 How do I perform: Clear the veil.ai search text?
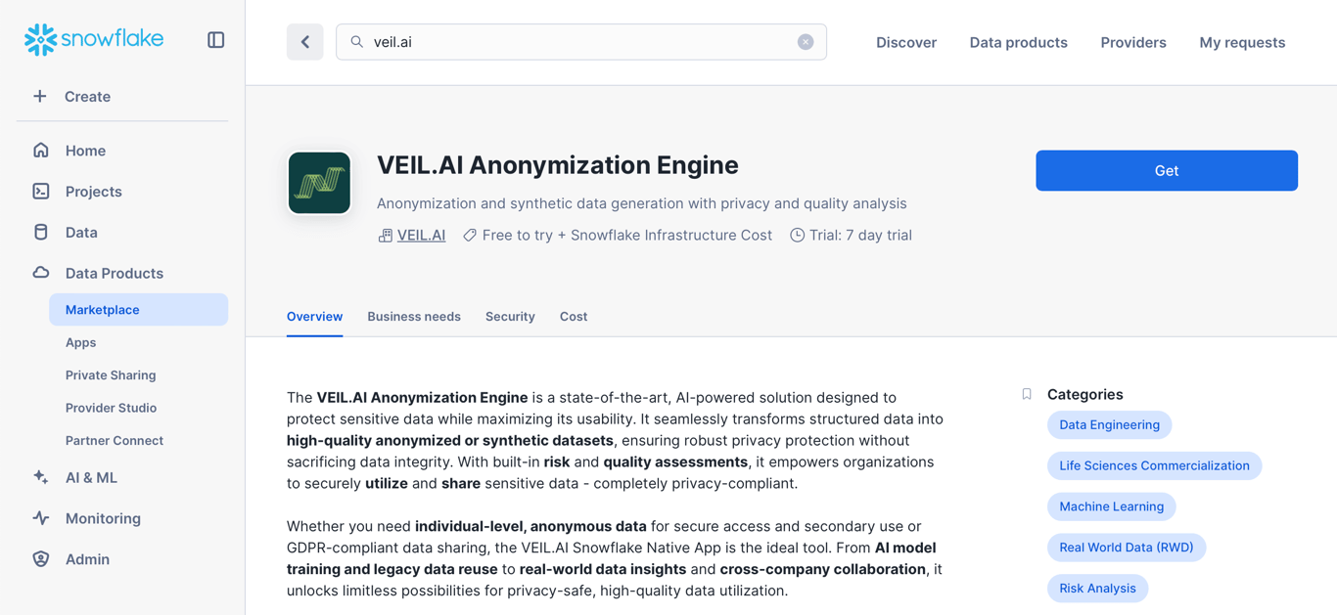[806, 42]
